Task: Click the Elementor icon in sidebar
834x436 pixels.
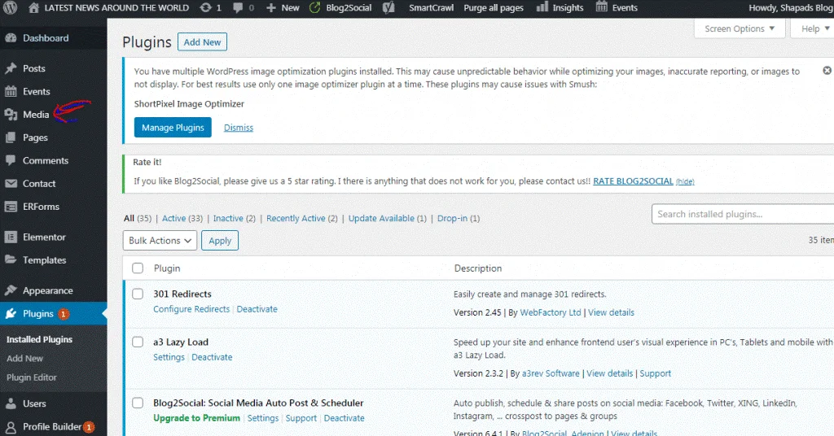Action: tap(11, 238)
